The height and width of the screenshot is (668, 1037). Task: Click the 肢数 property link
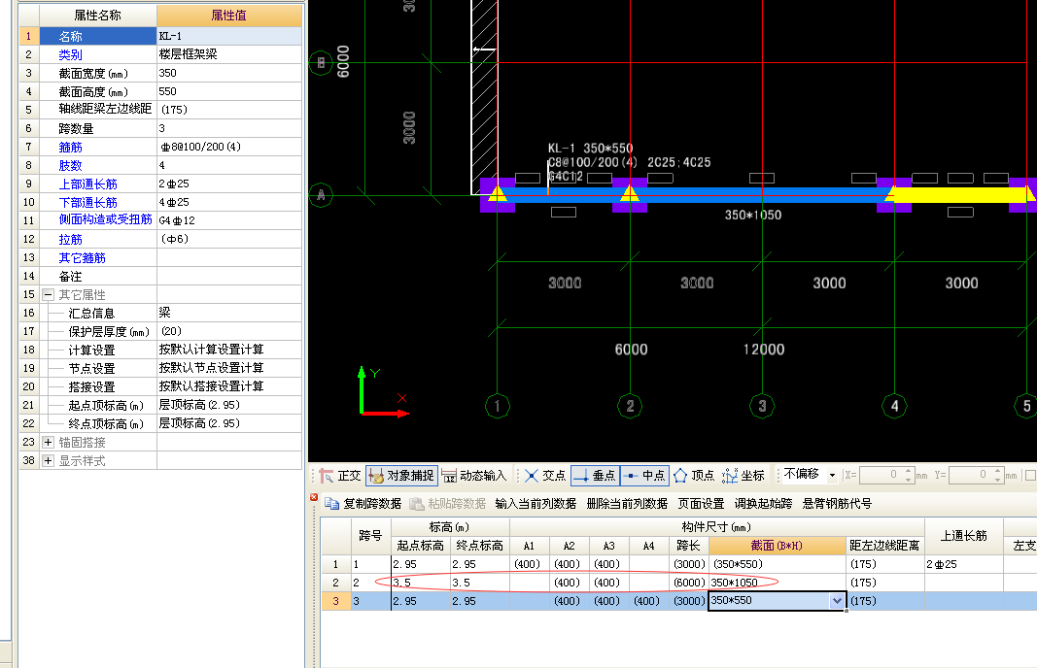pyautogui.click(x=70, y=166)
